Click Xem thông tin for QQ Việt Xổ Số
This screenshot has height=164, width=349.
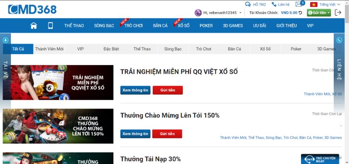135,90
